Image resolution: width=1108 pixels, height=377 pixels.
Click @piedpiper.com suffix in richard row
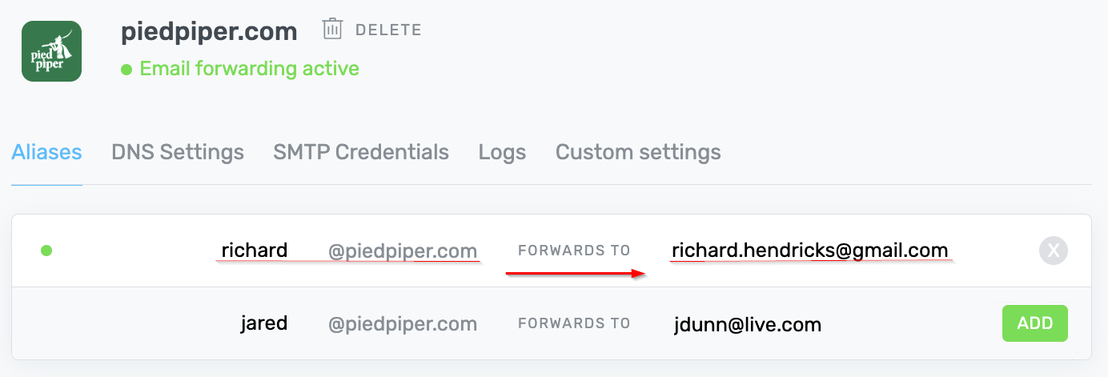403,251
